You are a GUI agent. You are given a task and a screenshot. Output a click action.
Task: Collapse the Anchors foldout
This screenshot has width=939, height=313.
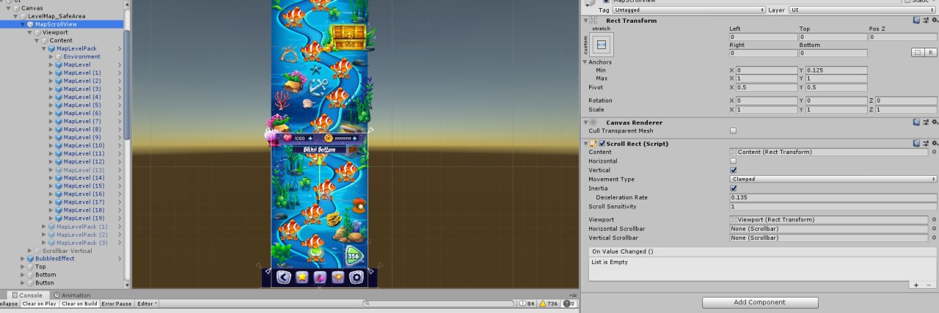tap(585, 62)
